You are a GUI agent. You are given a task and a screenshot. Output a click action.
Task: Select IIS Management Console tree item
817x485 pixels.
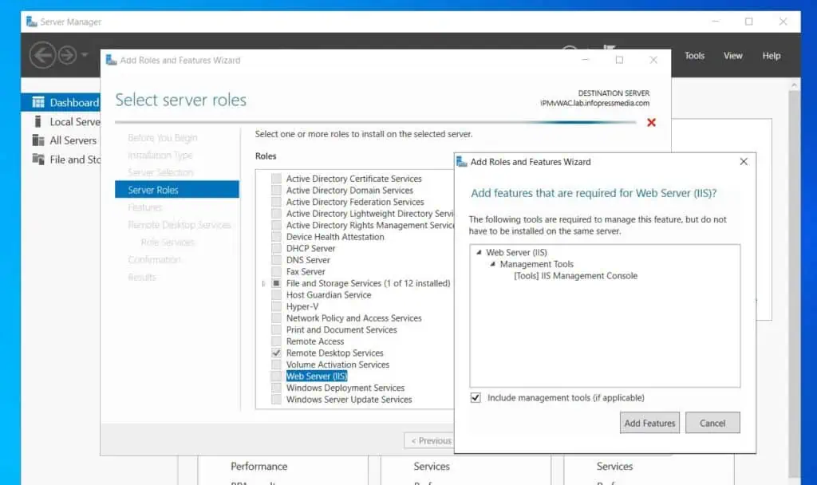[x=575, y=275]
